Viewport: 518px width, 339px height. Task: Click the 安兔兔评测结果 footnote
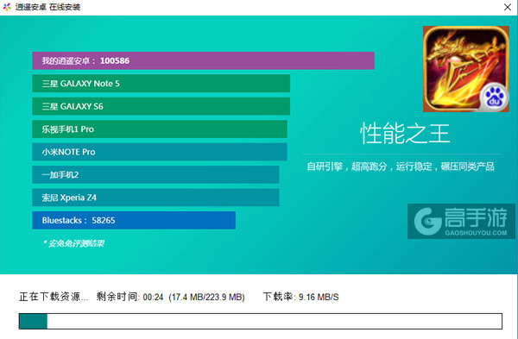point(73,243)
